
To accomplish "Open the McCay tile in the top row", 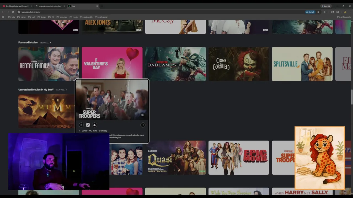I will (175, 27).
